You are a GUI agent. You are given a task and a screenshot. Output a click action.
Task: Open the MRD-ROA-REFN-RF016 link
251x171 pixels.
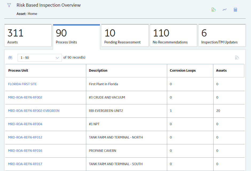[x=25, y=150]
